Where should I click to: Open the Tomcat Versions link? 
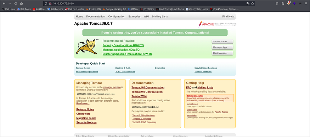click(x=203, y=72)
